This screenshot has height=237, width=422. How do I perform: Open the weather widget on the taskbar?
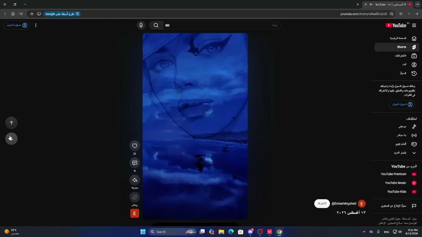click(12, 232)
